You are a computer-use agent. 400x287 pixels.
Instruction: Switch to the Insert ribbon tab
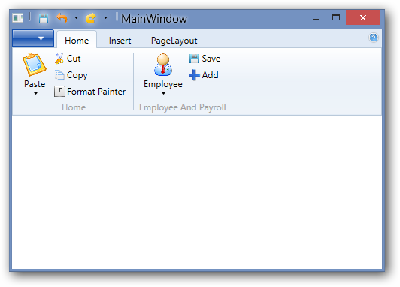tap(120, 41)
